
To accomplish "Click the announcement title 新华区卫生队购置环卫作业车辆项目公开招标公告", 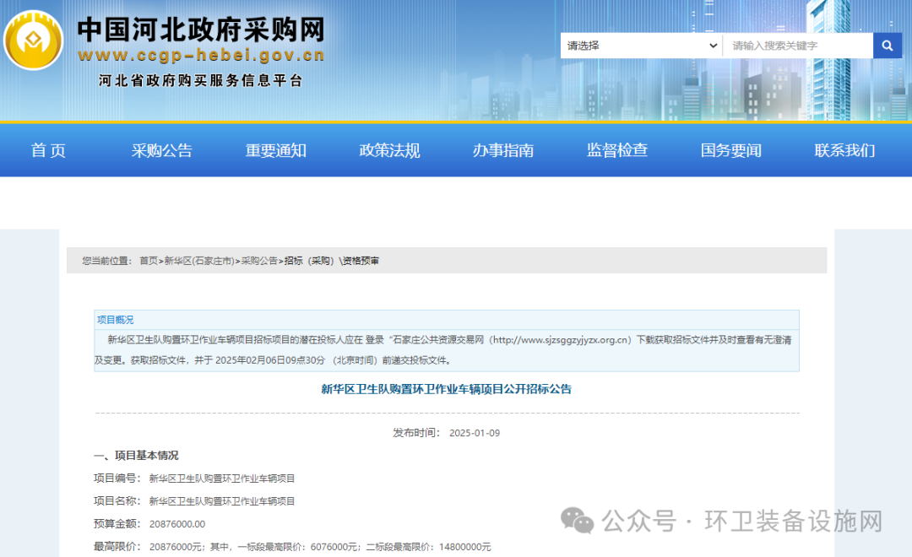I will point(447,389).
